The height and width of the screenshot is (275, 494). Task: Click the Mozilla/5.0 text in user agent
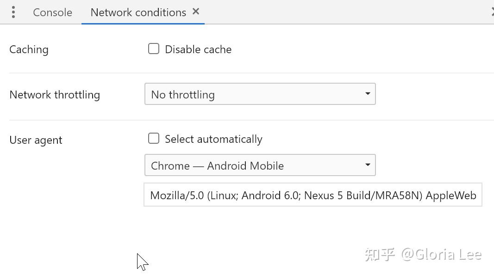(177, 196)
